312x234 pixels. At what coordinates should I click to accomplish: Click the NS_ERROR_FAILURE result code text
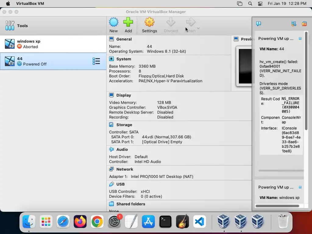coord(290,105)
